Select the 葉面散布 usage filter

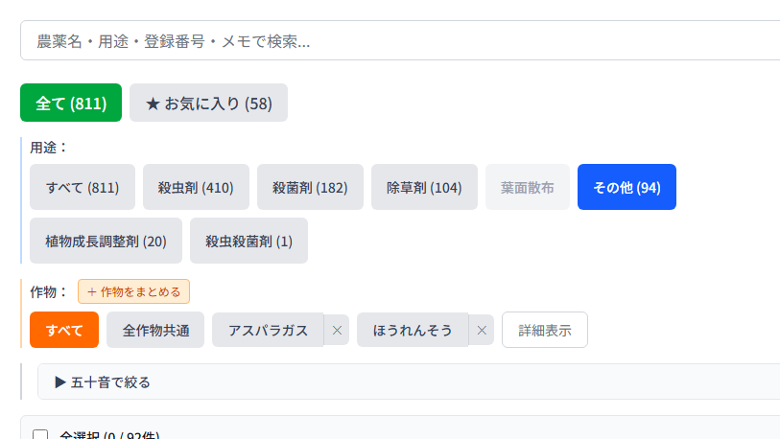(528, 187)
